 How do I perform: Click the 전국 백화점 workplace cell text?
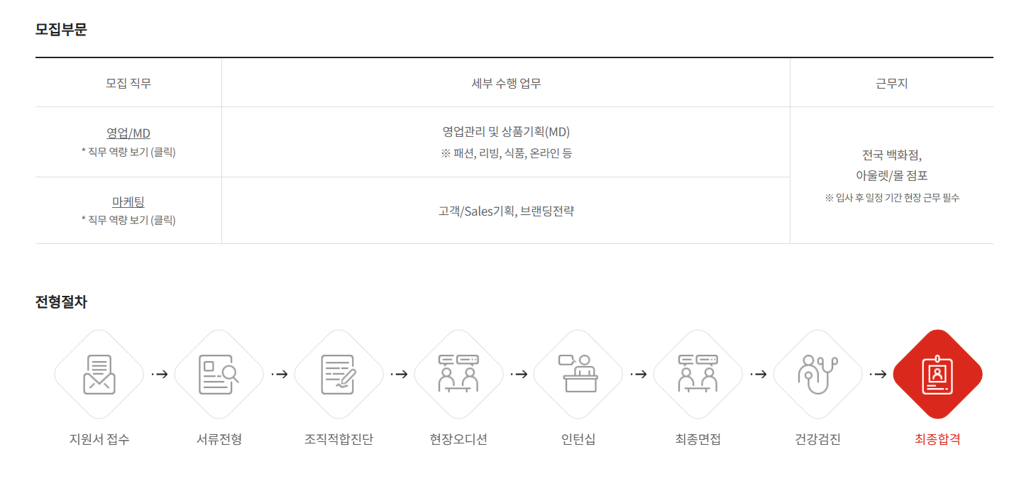[892, 155]
